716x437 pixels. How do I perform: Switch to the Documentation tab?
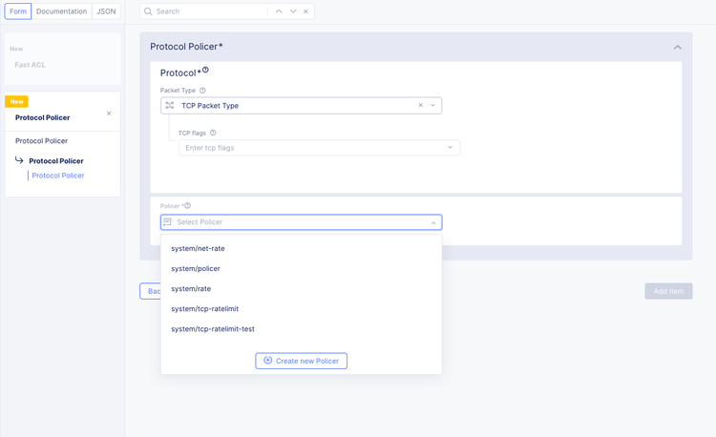(62, 11)
